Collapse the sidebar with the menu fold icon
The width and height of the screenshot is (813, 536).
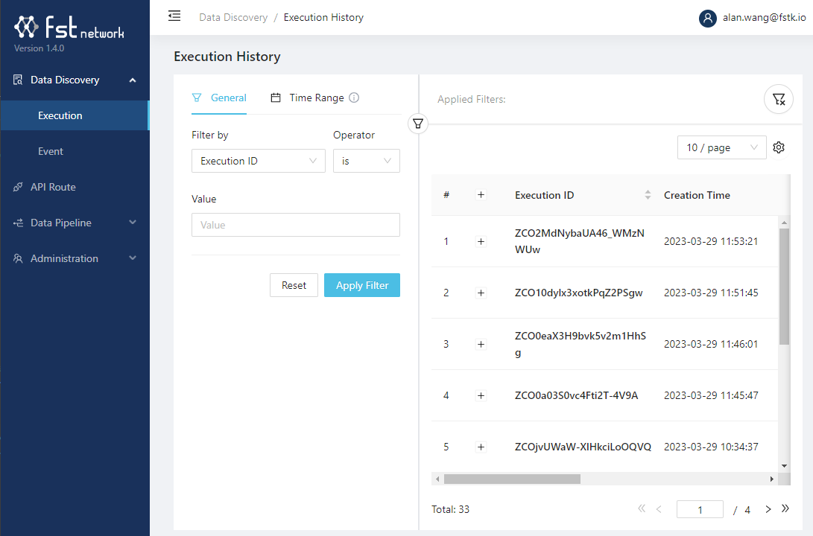click(x=174, y=16)
